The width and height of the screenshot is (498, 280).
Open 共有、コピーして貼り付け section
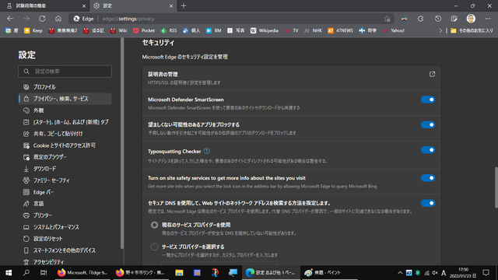(x=65, y=134)
